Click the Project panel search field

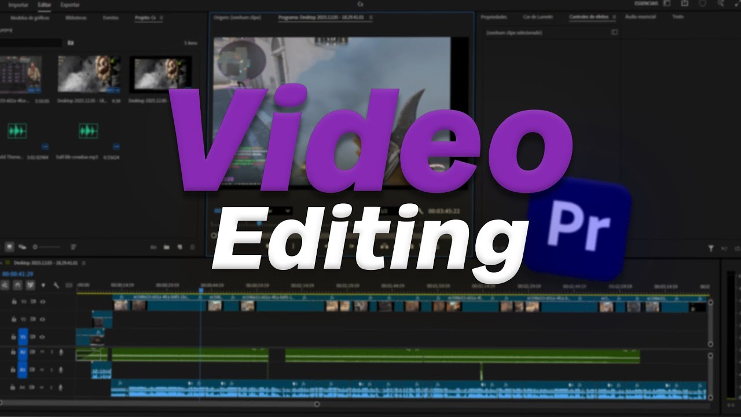(31, 42)
